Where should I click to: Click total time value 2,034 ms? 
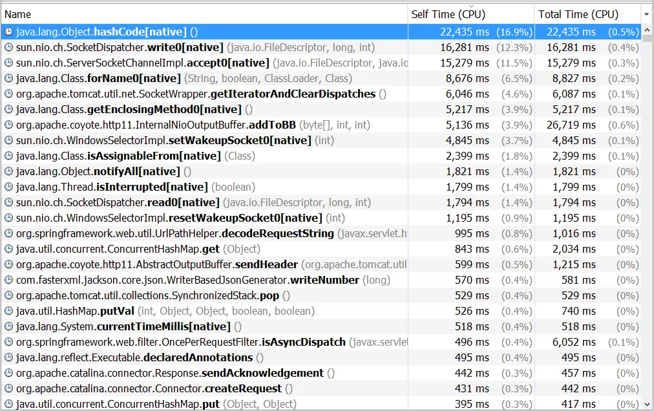coord(574,249)
